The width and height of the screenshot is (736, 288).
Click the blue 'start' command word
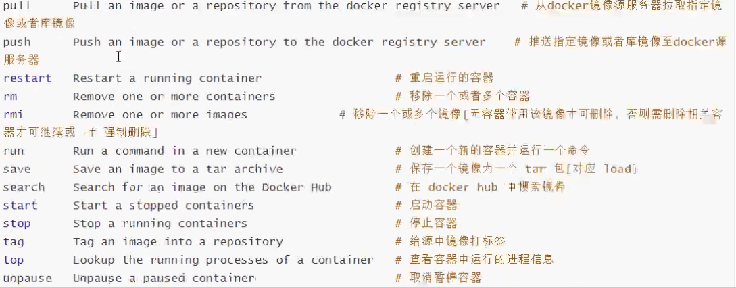(20, 206)
